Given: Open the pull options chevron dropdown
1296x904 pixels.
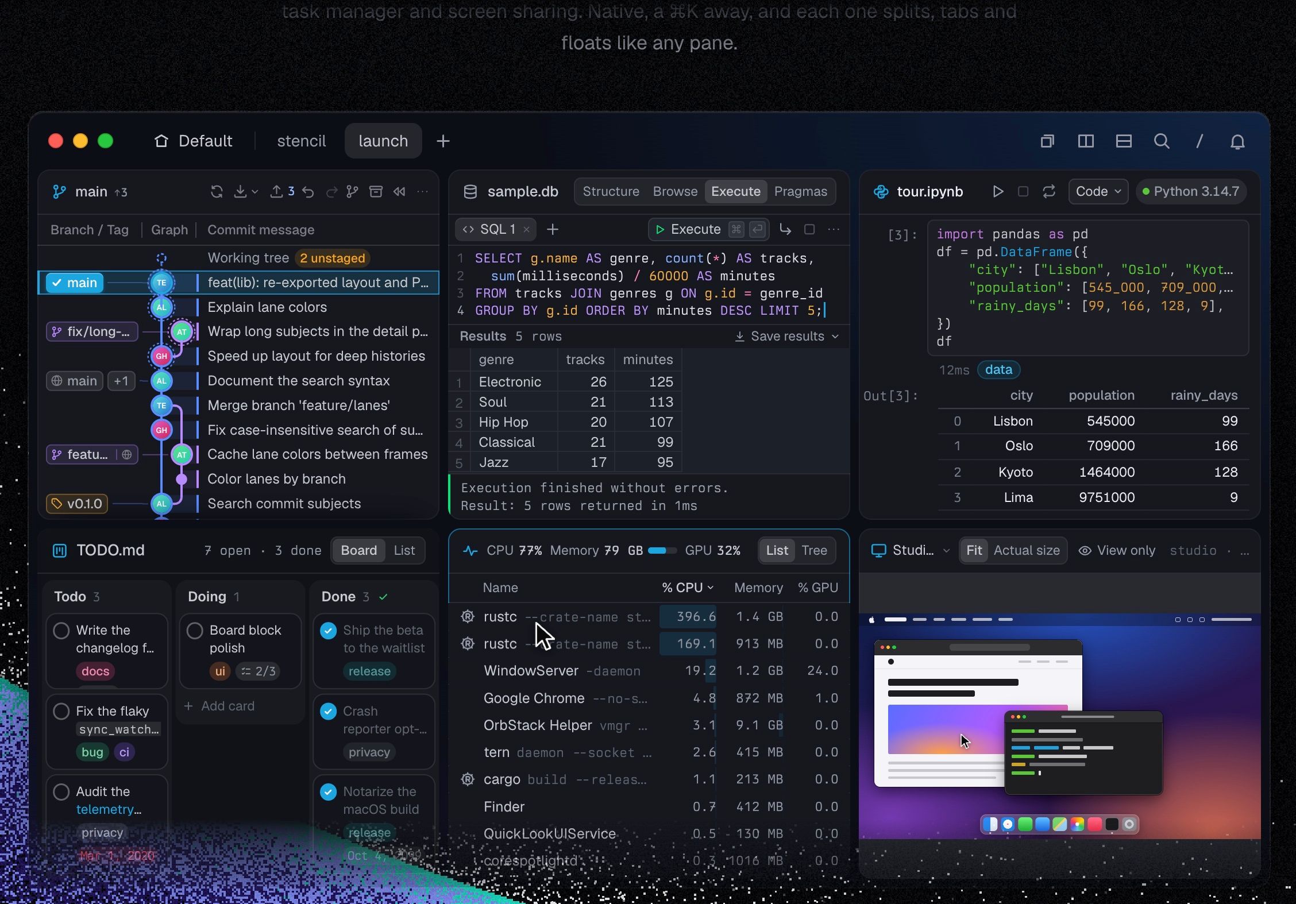Looking at the screenshot, I should [255, 192].
